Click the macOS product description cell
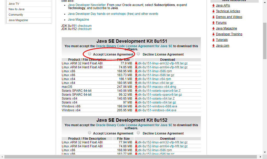The height and width of the screenshot is (159, 267). coord(87,87)
